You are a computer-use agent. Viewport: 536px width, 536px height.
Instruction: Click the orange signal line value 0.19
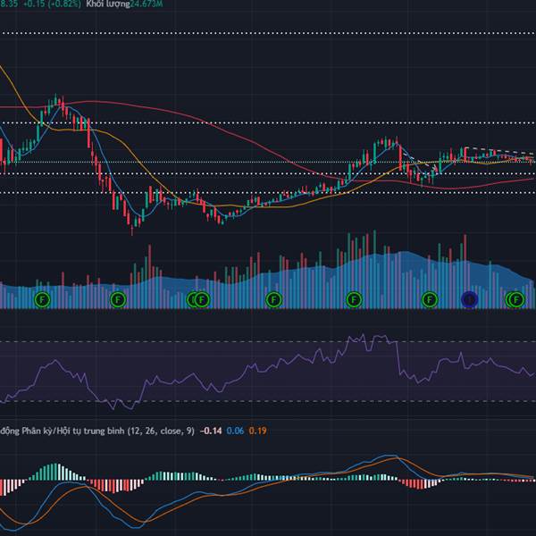[258, 431]
